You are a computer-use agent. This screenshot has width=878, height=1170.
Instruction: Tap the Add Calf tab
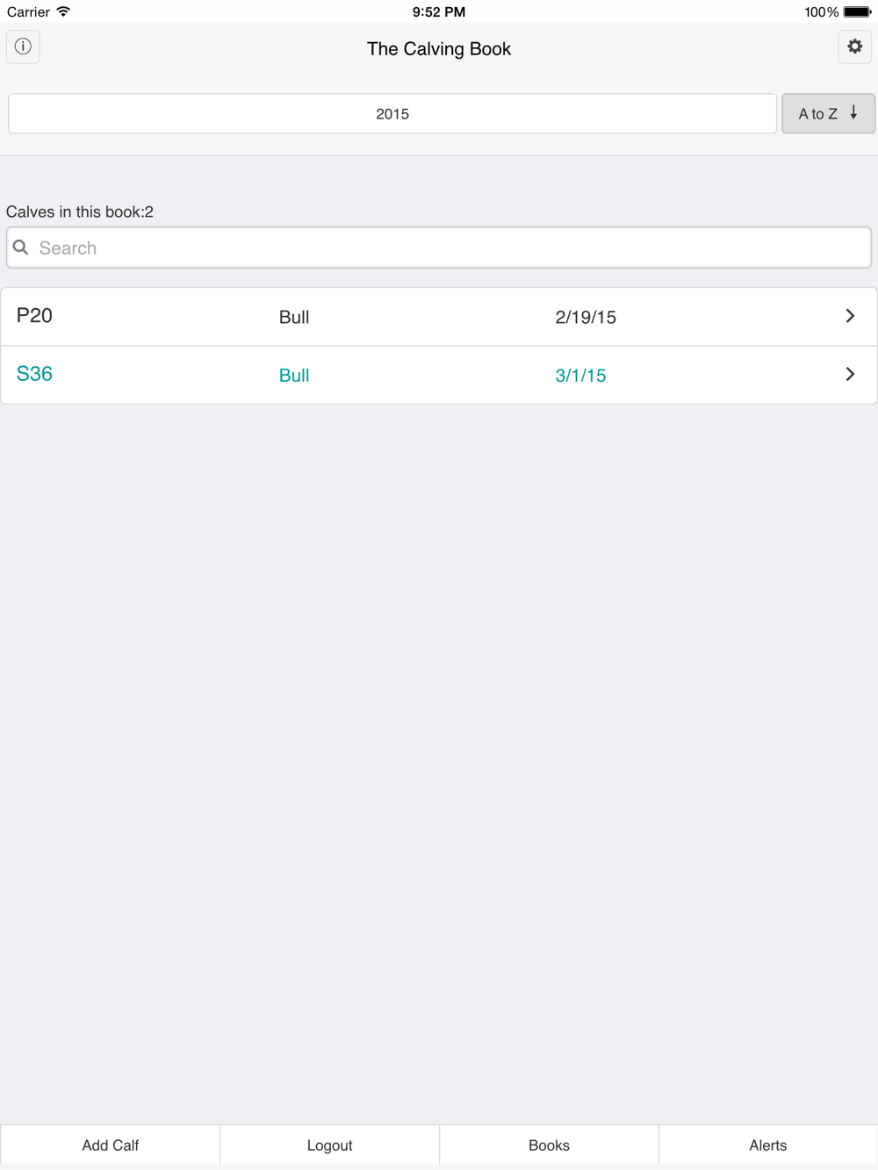click(x=111, y=1145)
